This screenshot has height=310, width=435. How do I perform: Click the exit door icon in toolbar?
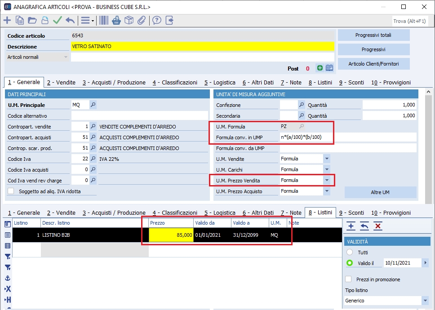[169, 20]
